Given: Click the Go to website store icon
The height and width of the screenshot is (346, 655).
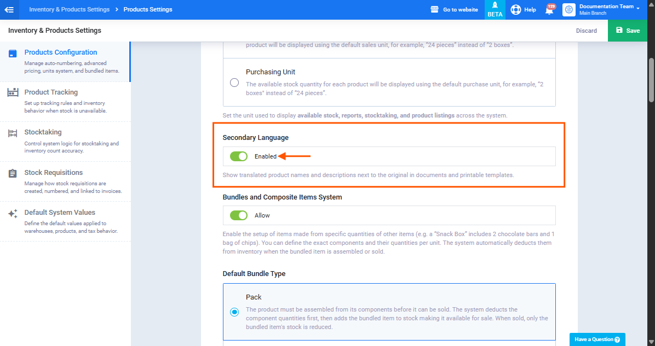Looking at the screenshot, I should click(434, 10).
